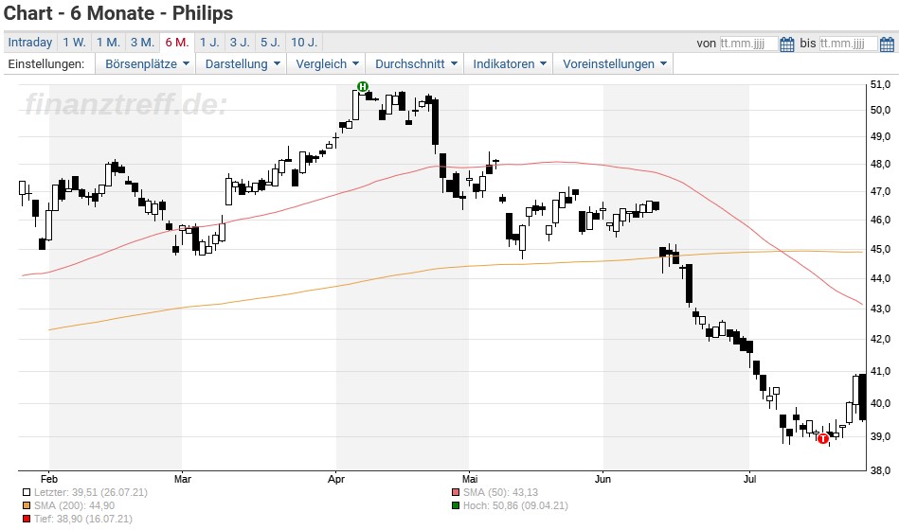Open the Voreinstellungen dropdown menu
Viewport: 899px width, 530px height.
(614, 63)
